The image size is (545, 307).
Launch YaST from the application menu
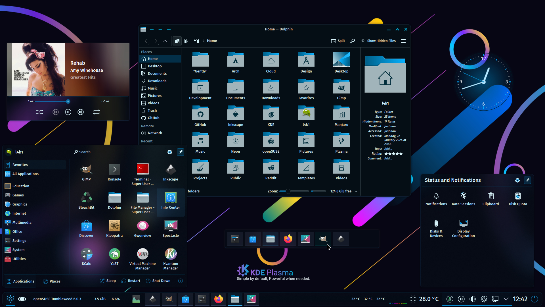pos(114,257)
